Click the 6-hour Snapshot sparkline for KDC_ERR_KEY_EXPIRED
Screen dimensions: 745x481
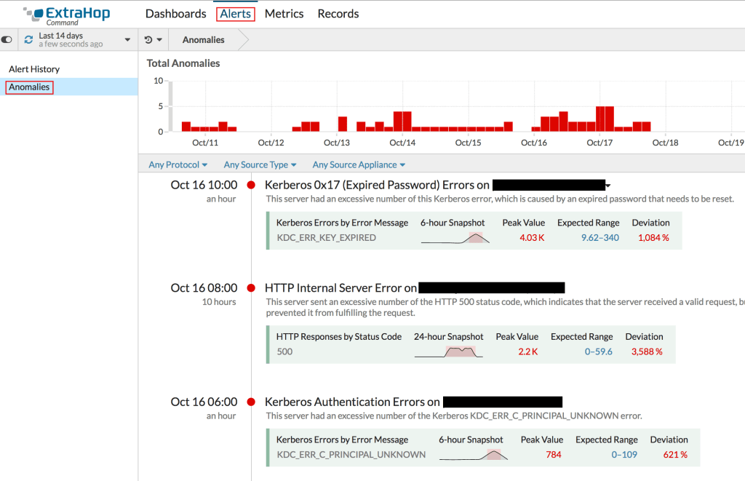coord(455,239)
